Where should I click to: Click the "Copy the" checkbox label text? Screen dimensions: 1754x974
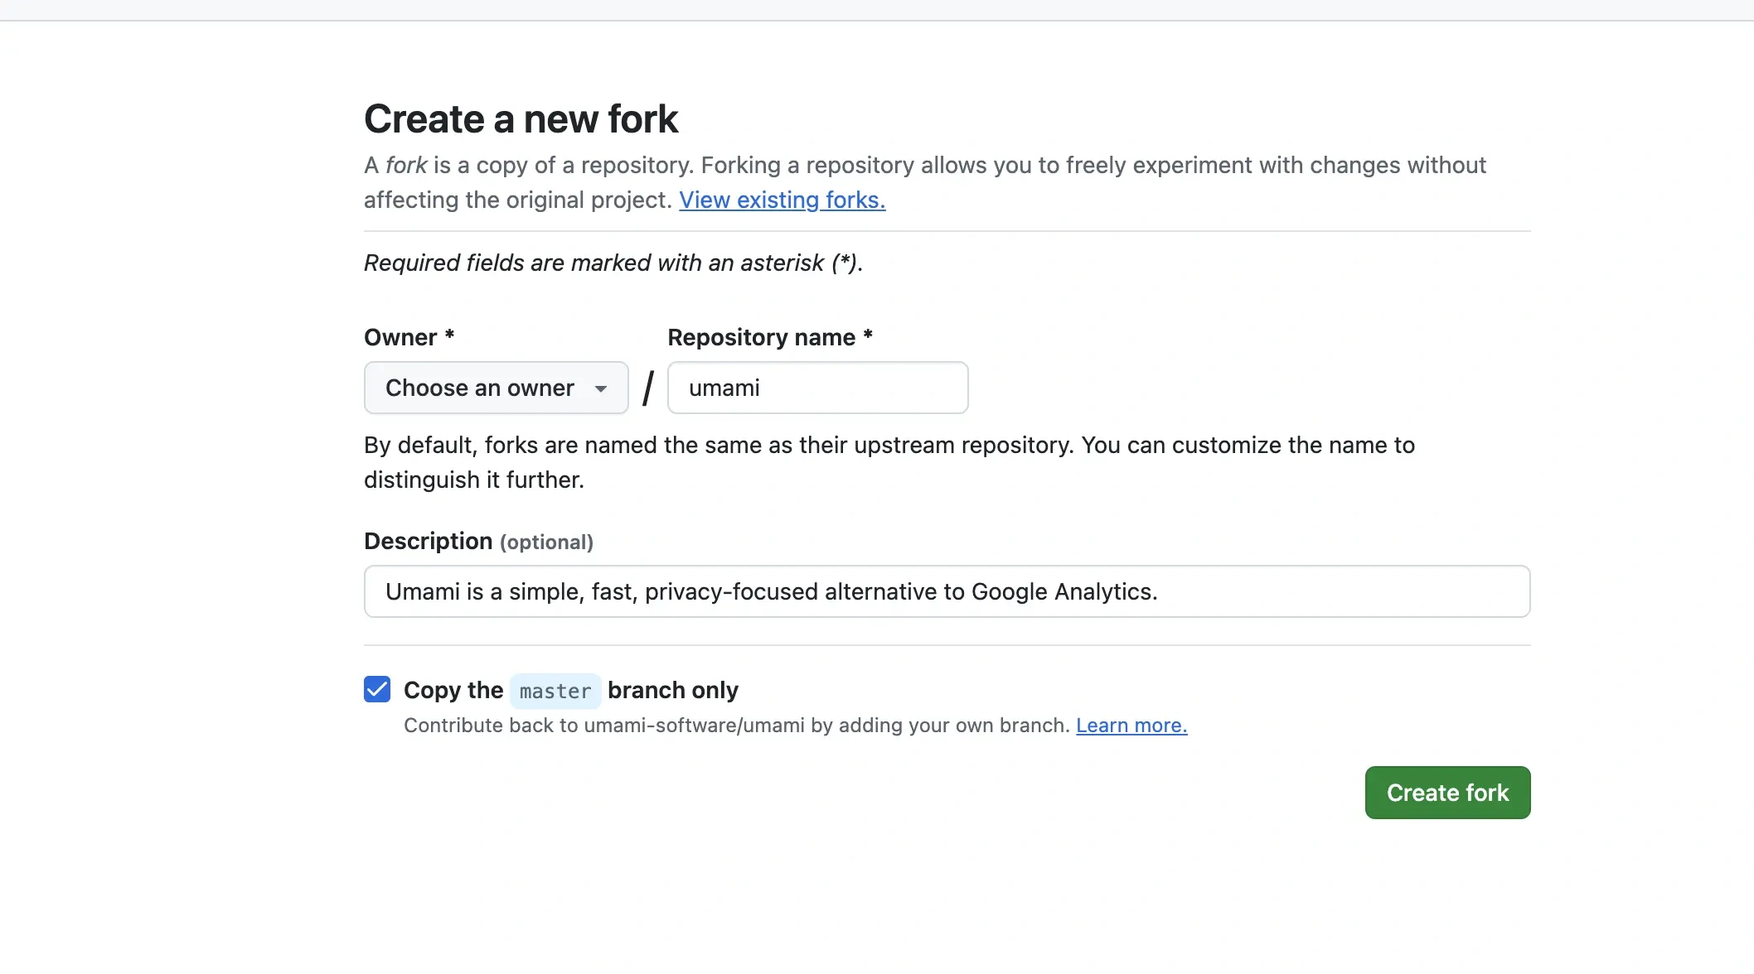point(453,690)
